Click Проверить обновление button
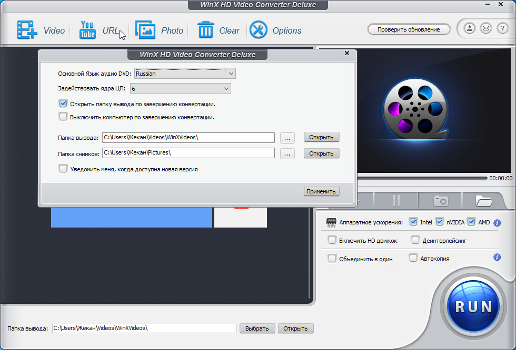This screenshot has height=350, width=516. [409, 29]
